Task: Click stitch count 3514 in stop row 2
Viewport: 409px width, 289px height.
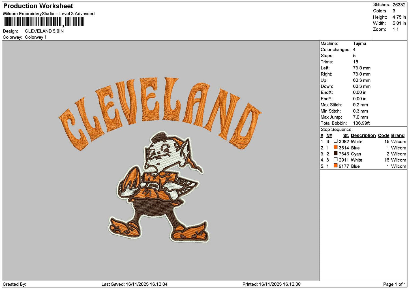Action: [344, 148]
